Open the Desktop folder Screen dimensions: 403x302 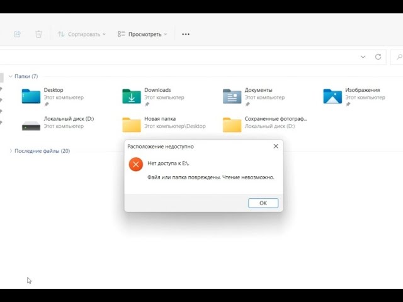(x=31, y=96)
